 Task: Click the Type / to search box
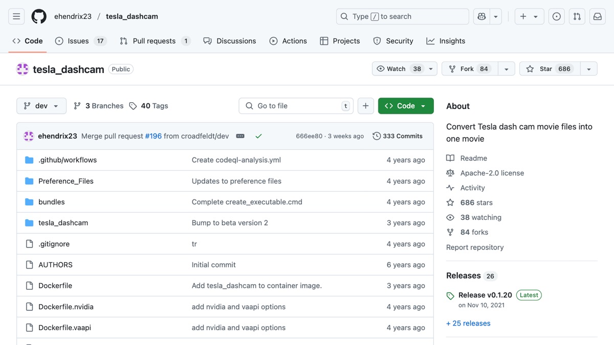tap(403, 16)
